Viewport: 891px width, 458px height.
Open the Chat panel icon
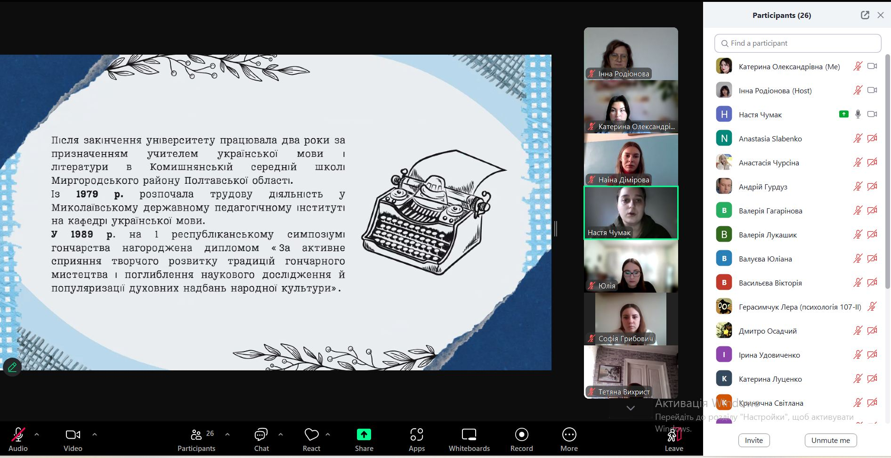261,434
